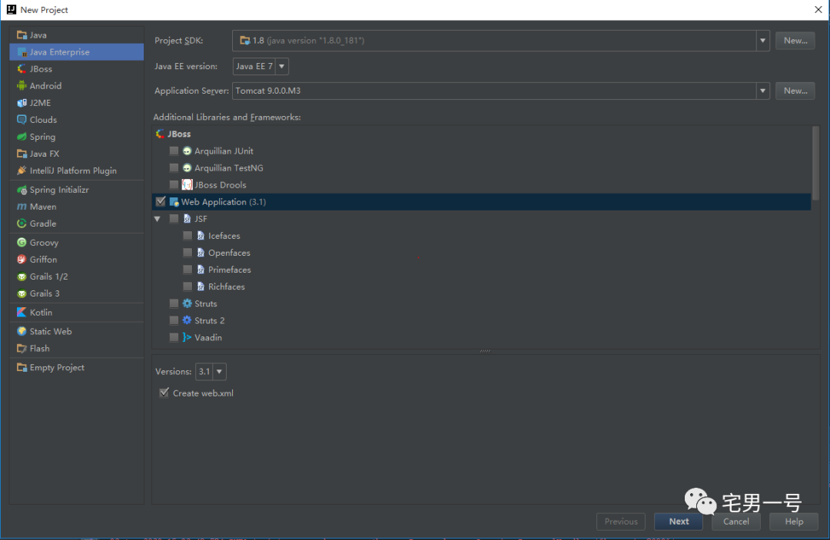Click the Griffon project icon

(x=22, y=259)
